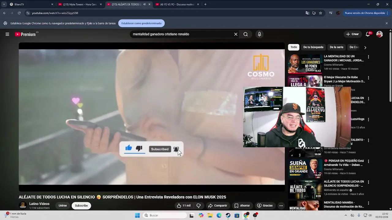Screen dimensions: 392x220
Task: Open the YouTube guide hamburger menu
Action: coord(7,34)
